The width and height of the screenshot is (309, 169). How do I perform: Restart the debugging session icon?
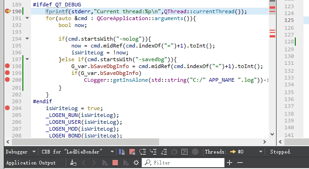click(x=174, y=152)
